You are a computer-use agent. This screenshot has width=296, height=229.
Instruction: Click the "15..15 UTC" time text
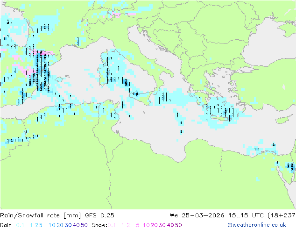(x=246, y=215)
